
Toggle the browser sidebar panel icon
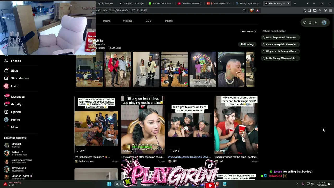click(309, 10)
